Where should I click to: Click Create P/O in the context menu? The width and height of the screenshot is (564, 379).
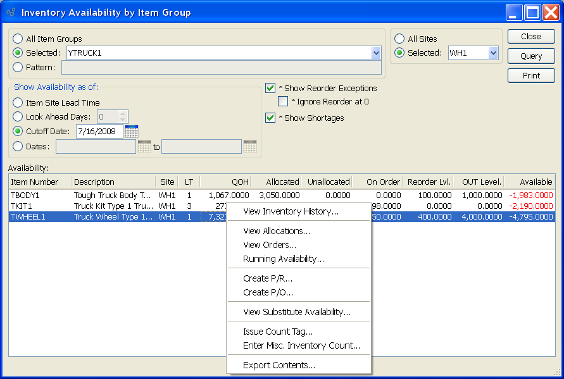[268, 292]
